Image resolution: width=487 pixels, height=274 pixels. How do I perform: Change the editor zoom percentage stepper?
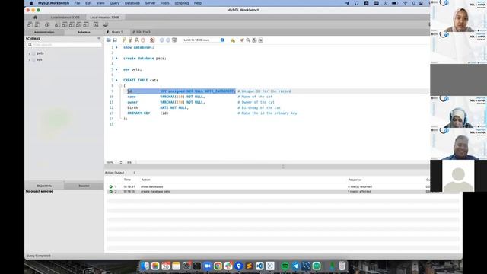[x=121, y=162]
